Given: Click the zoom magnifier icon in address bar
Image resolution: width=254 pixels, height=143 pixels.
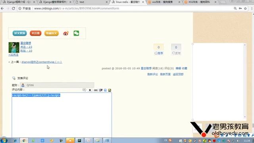Looking at the screenshot, I should pyautogui.click(x=235, y=8).
